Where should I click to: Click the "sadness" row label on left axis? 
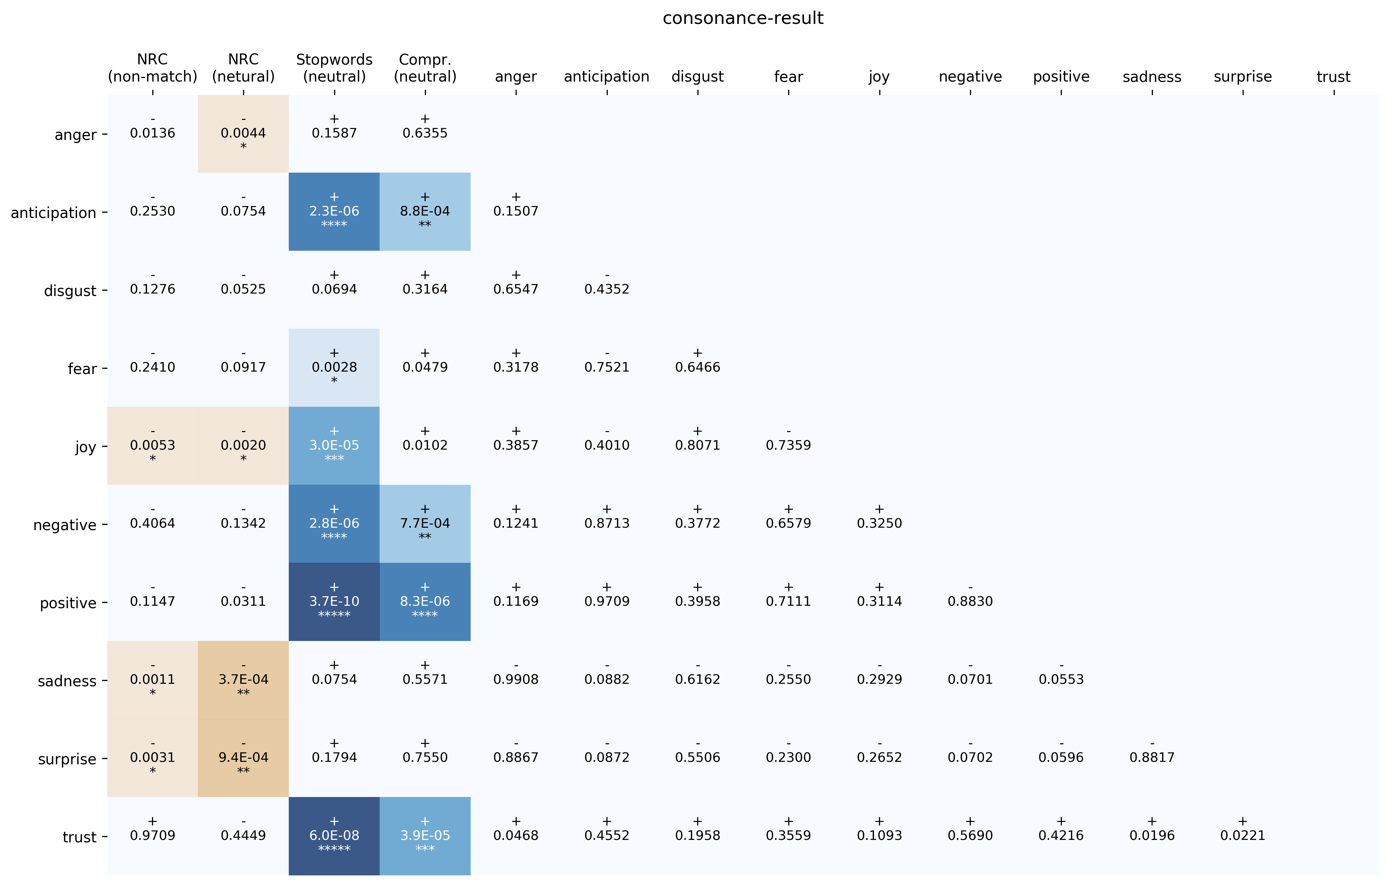pyautogui.click(x=67, y=681)
